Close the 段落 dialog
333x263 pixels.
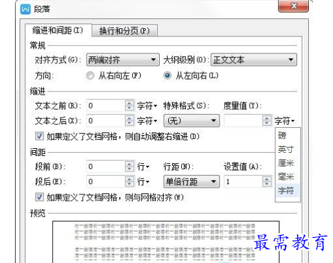[x=293, y=6]
